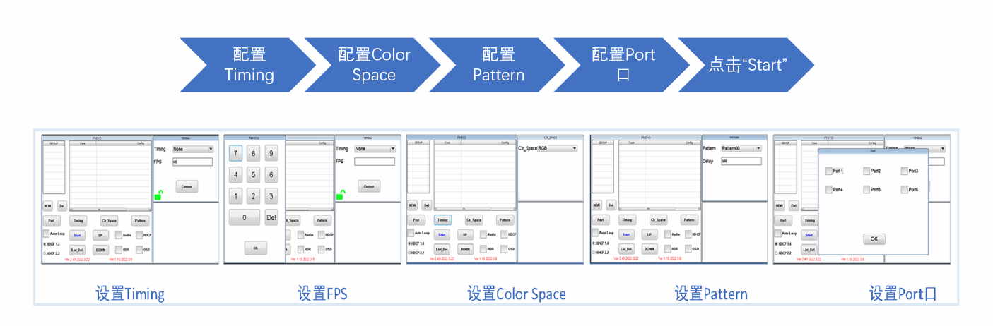Select the 配置Color Space step arrow

[373, 65]
